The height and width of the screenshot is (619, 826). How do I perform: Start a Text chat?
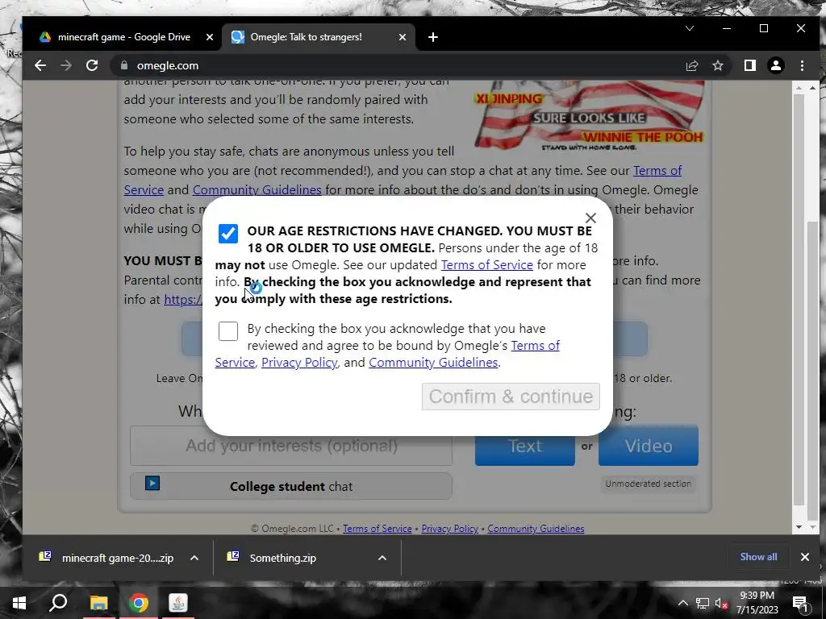point(524,446)
